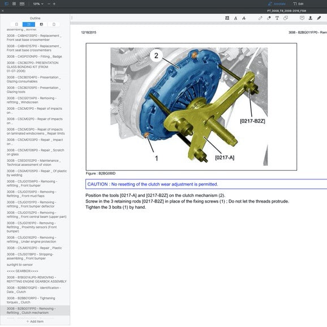The height and width of the screenshot is (327, 327).
Task: Open the Signature pen tool
Action: pyautogui.click(x=319, y=18)
